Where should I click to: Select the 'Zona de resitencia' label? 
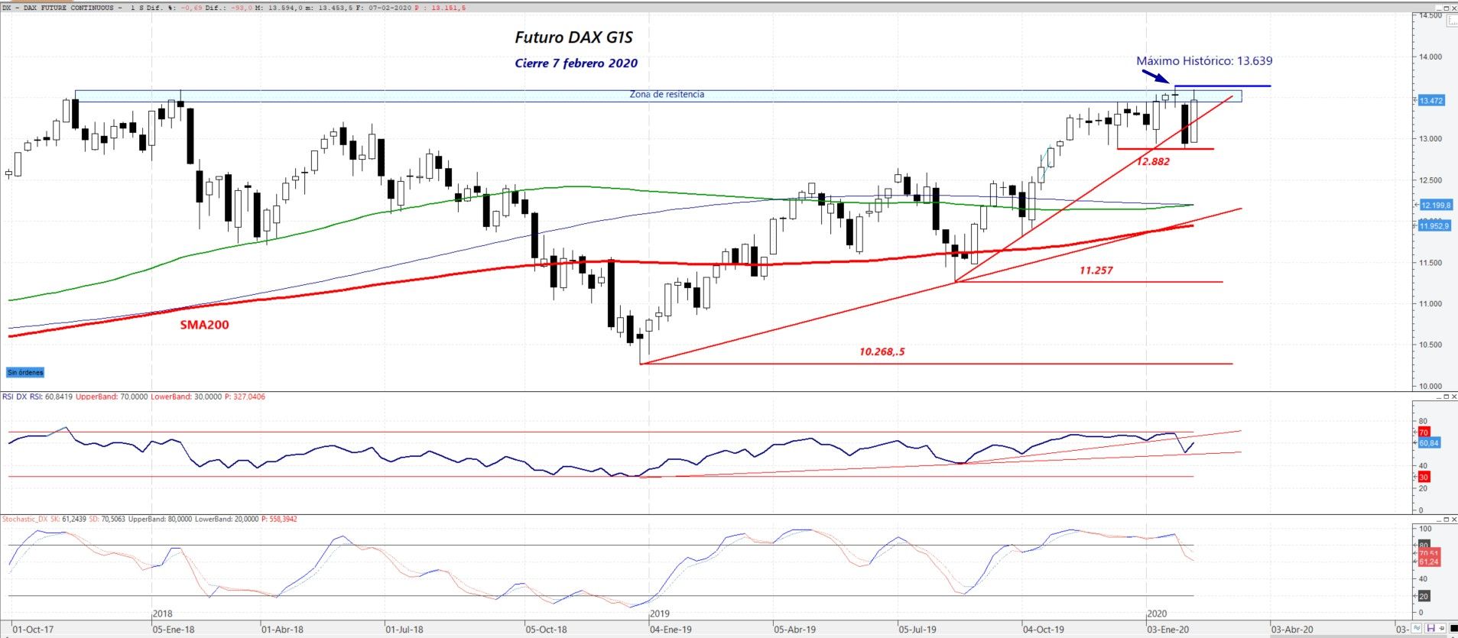point(667,95)
